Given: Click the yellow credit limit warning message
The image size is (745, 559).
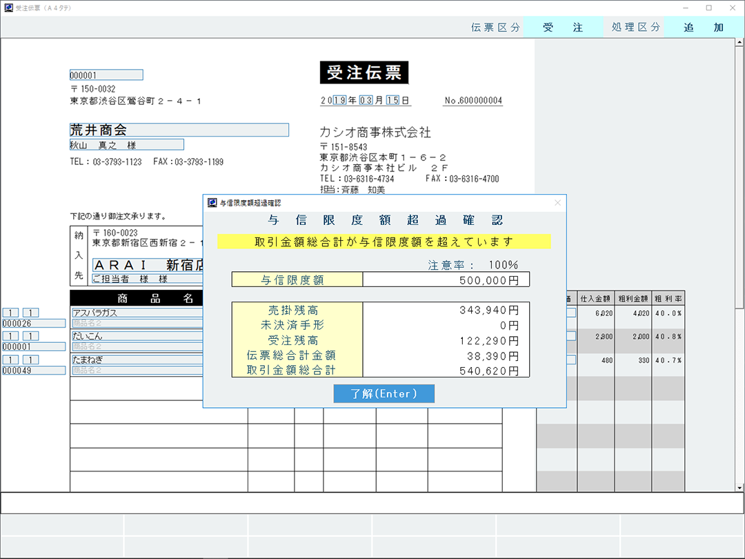Looking at the screenshot, I should [x=384, y=242].
